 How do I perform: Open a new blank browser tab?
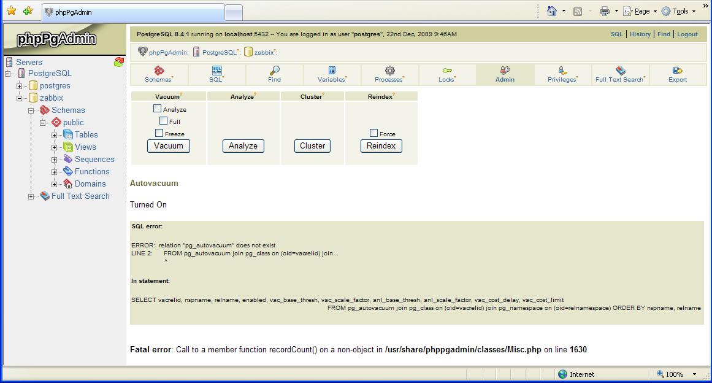pyautogui.click(x=234, y=13)
